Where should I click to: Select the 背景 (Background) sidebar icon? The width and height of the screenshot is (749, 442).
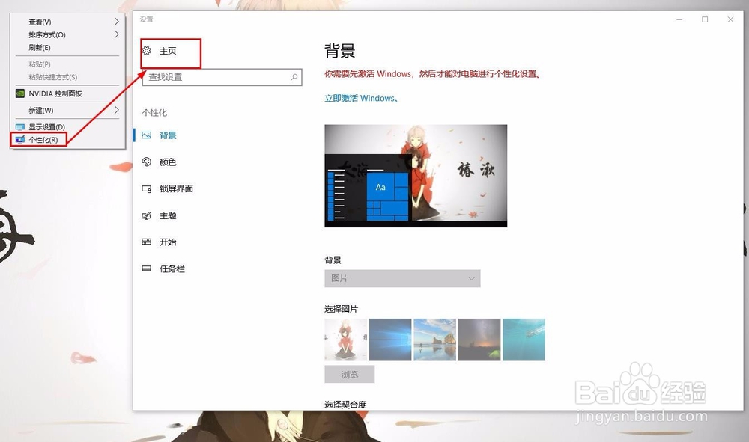pyautogui.click(x=146, y=135)
